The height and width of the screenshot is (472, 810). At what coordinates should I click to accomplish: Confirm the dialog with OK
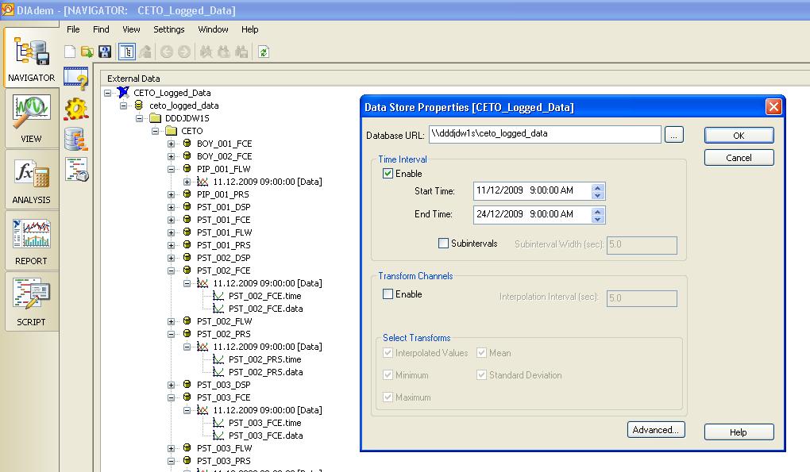[x=739, y=136]
